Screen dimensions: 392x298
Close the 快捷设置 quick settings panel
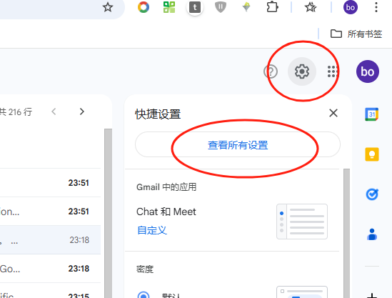[333, 113]
